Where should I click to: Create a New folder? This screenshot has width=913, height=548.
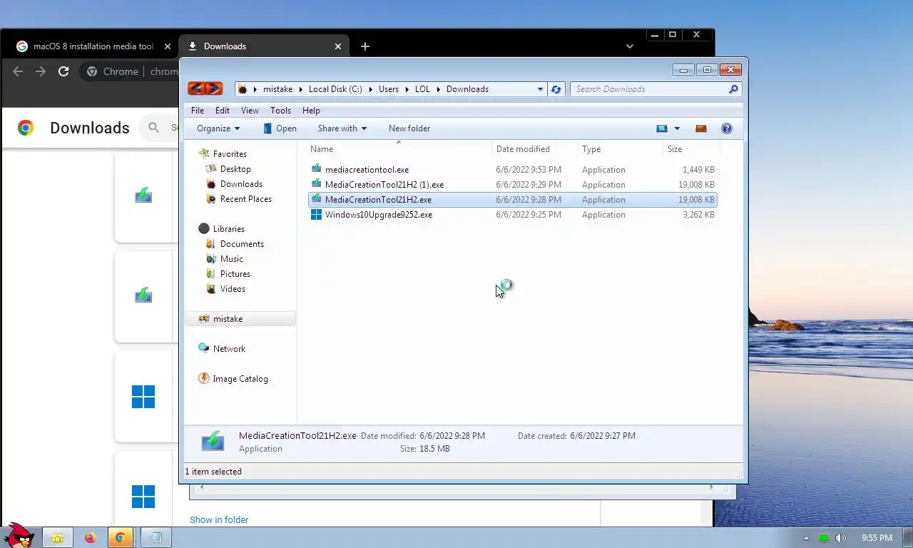(x=409, y=128)
